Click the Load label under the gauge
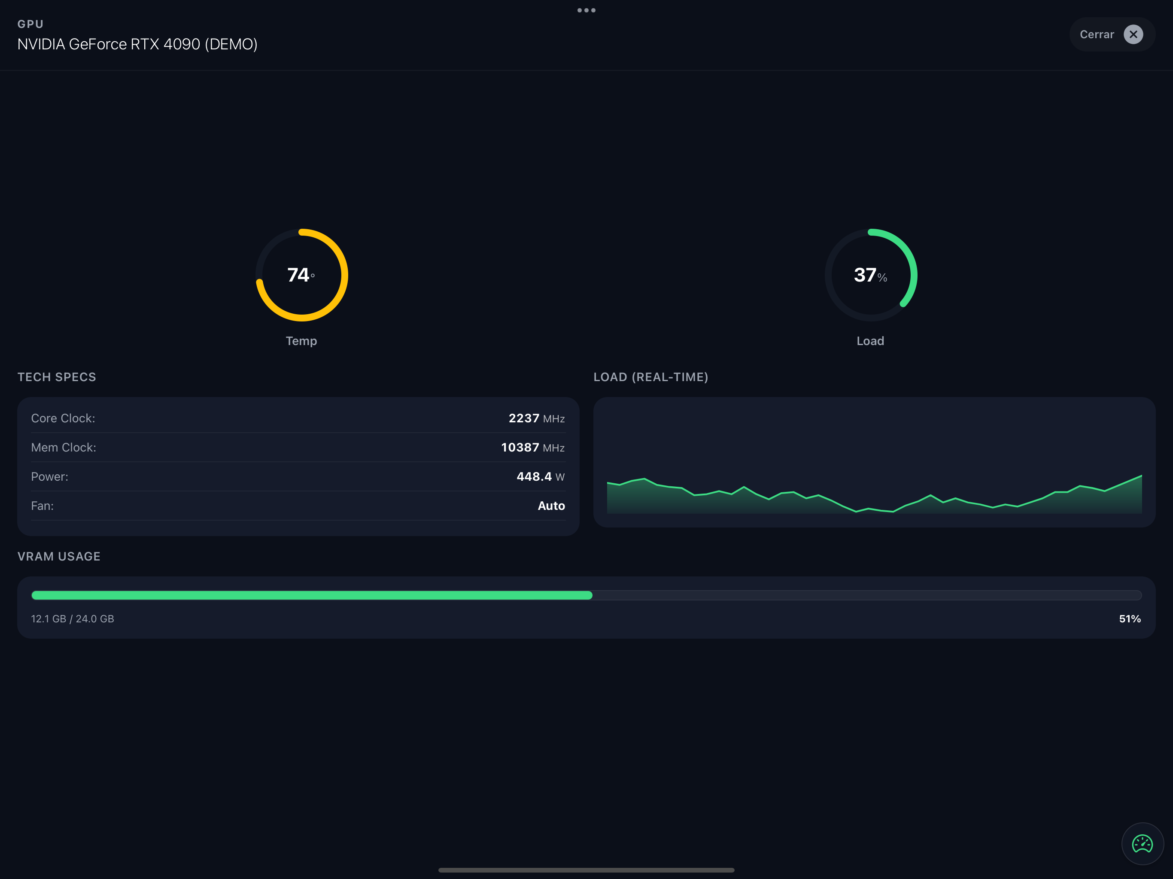 (870, 341)
